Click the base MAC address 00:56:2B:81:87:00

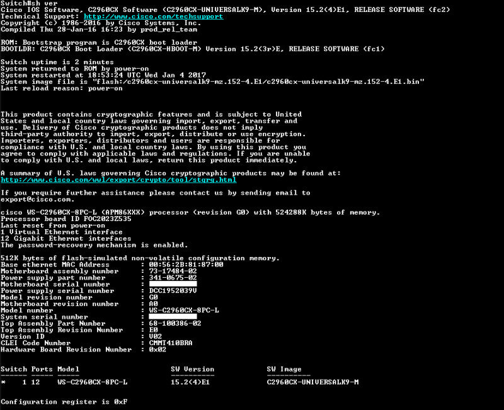pos(186,265)
